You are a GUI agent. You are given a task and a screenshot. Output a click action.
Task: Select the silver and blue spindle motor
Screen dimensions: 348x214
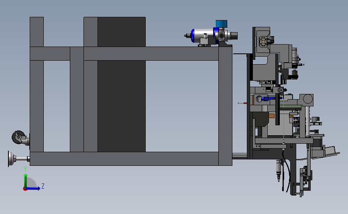[211, 36]
